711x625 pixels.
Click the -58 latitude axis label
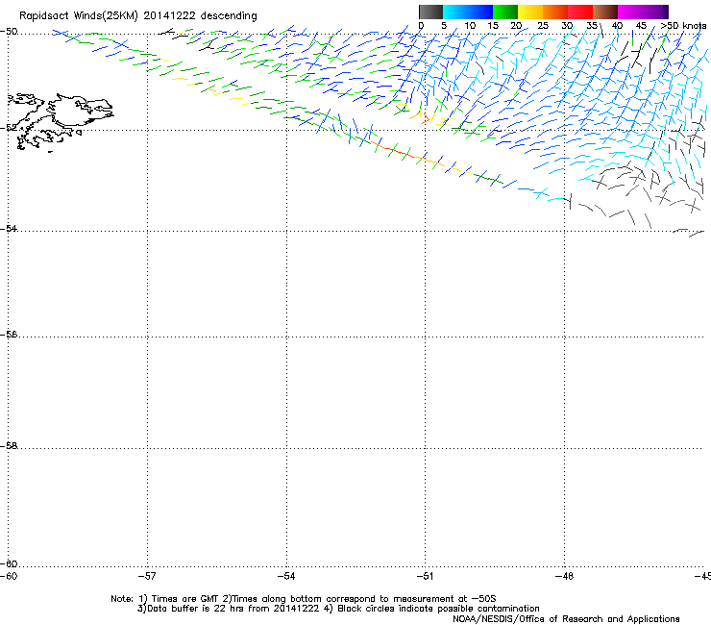coord(9,446)
